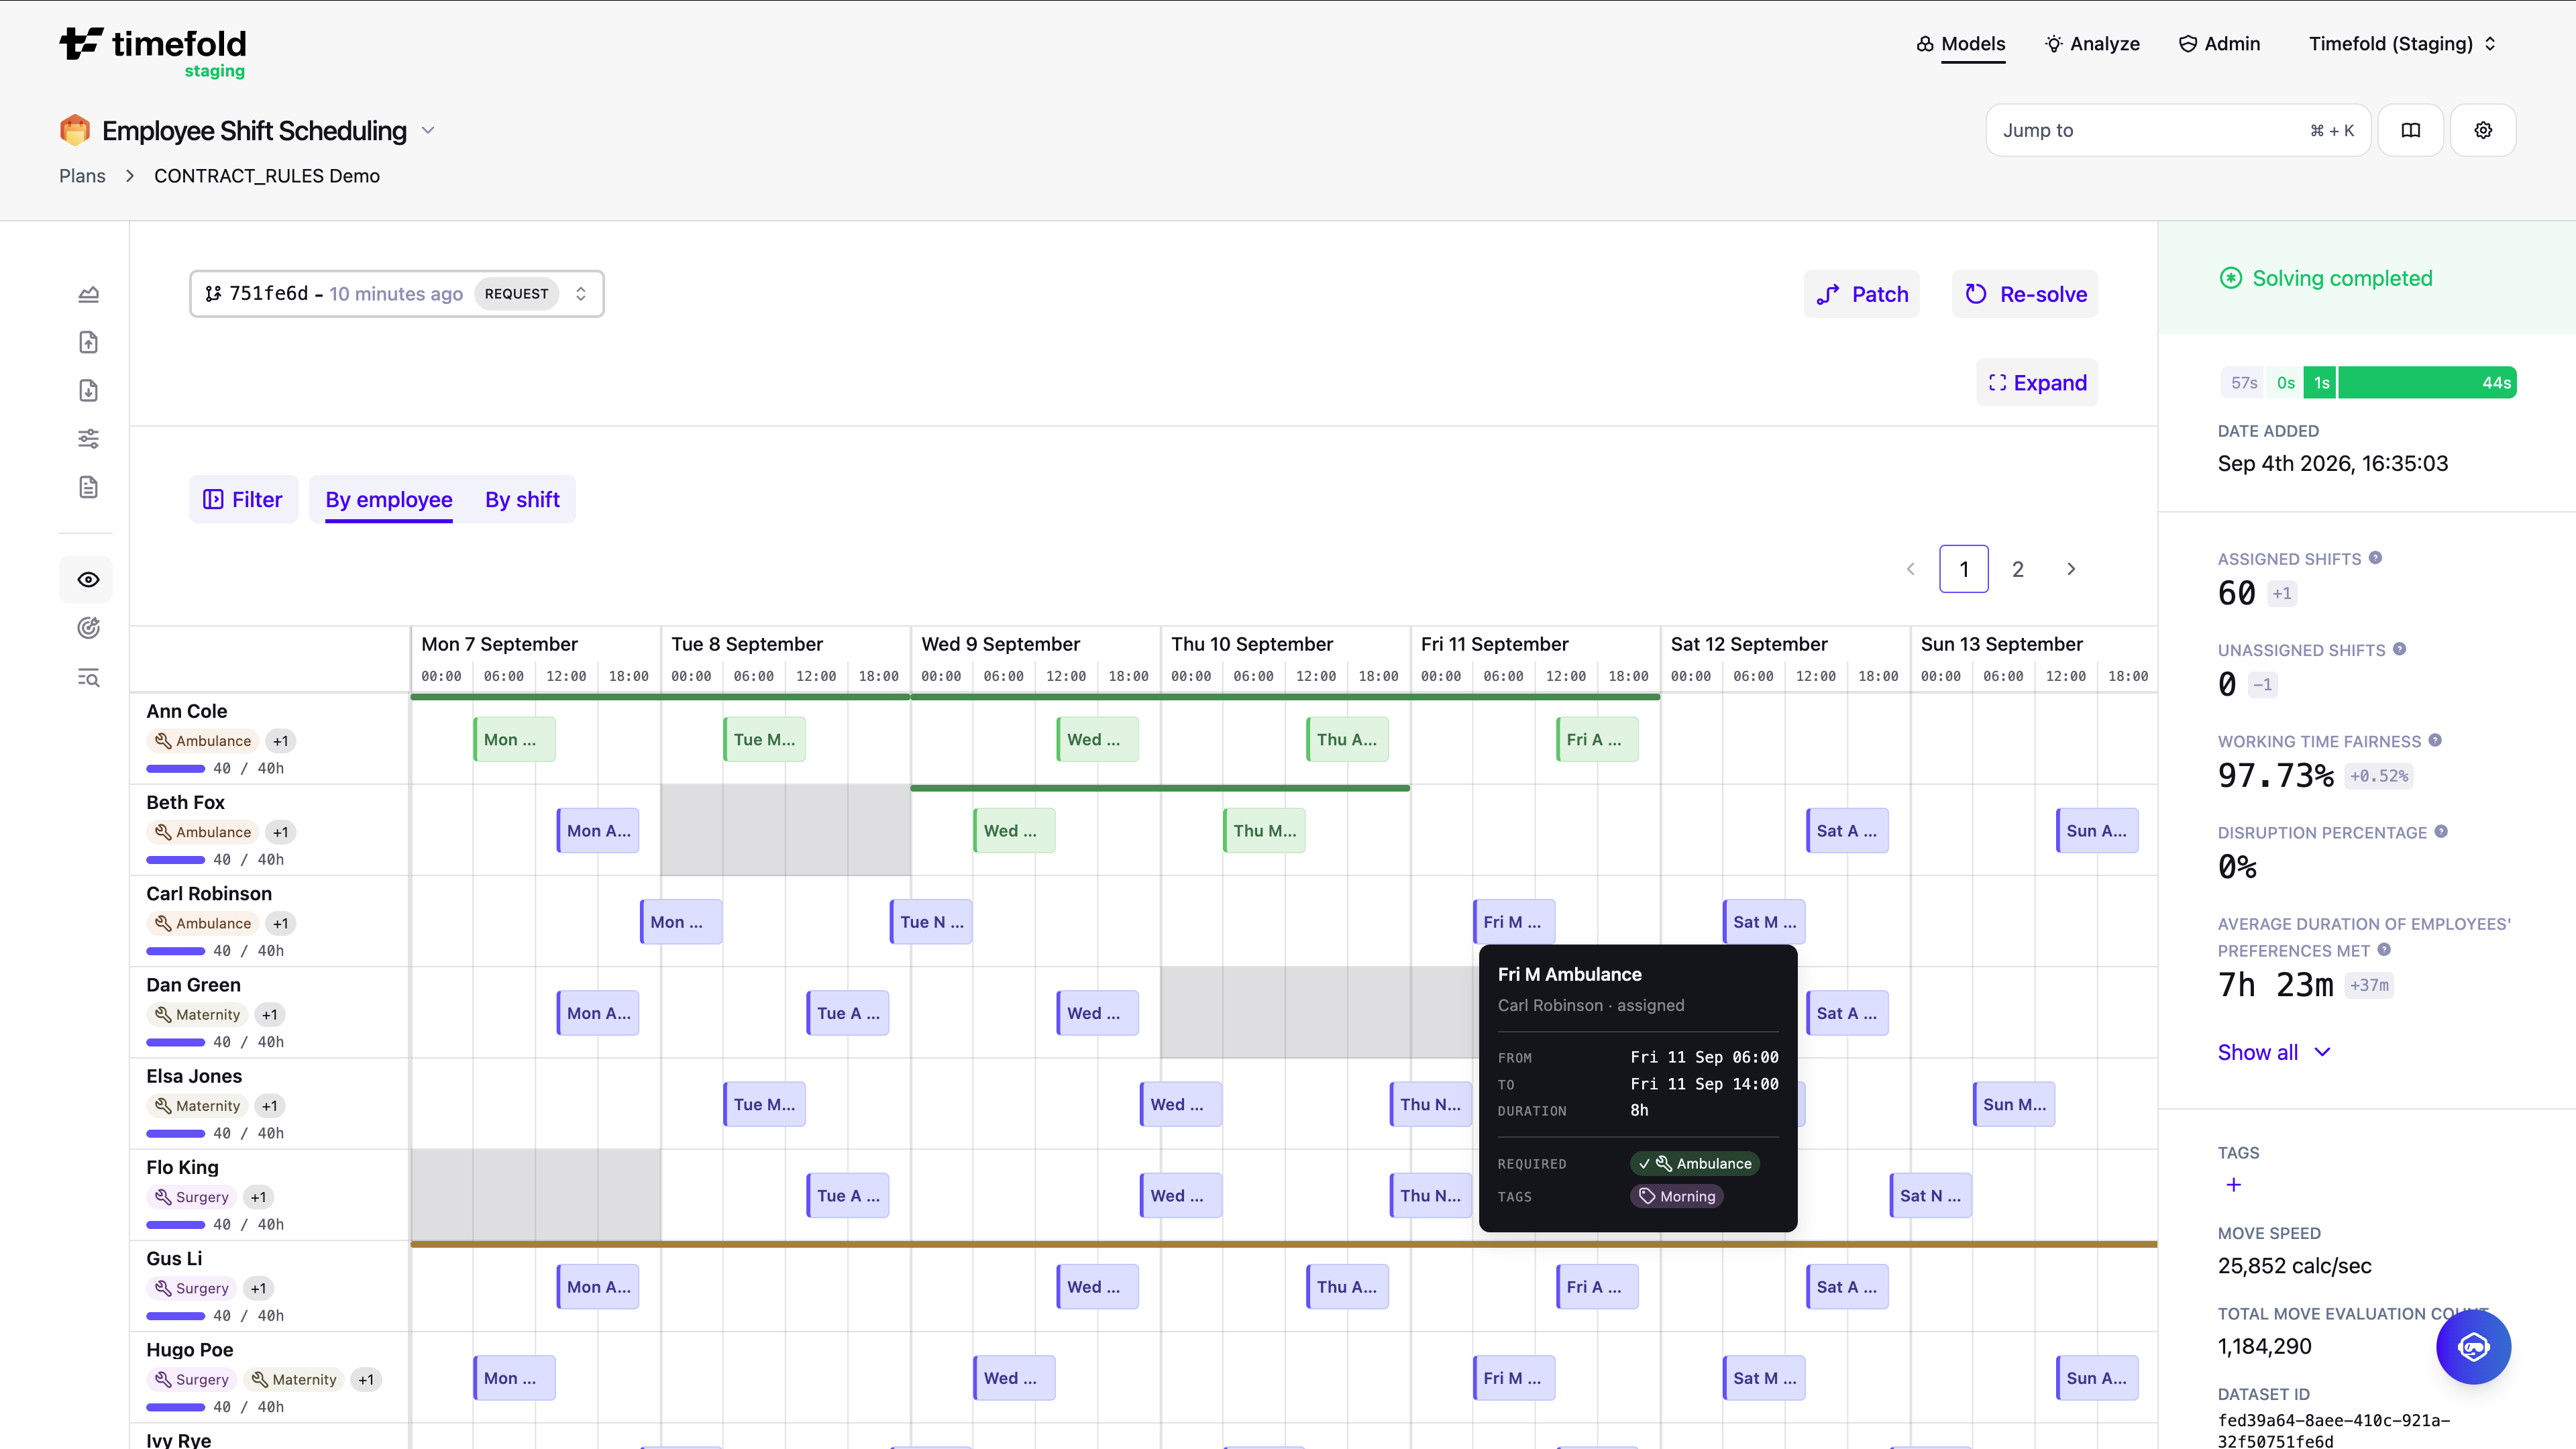Image resolution: width=2576 pixels, height=1449 pixels.
Task: Switch to the By shift view
Action: [522, 499]
